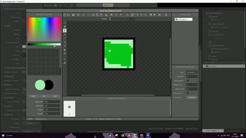Image resolution: width=246 pixels, height=138 pixels.
Task: Select the line drawing tool
Action: pyautogui.click(x=65, y=38)
